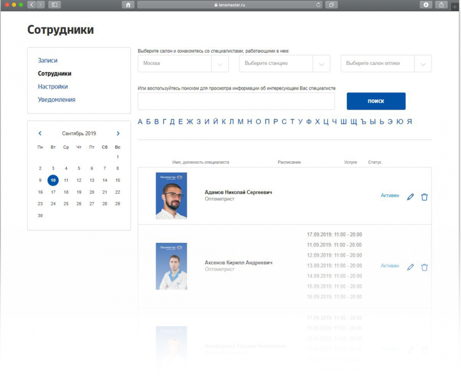This screenshot has width=461, height=390.
Task: Open the Выберите салон оптики dropdown
Action: click(x=386, y=64)
